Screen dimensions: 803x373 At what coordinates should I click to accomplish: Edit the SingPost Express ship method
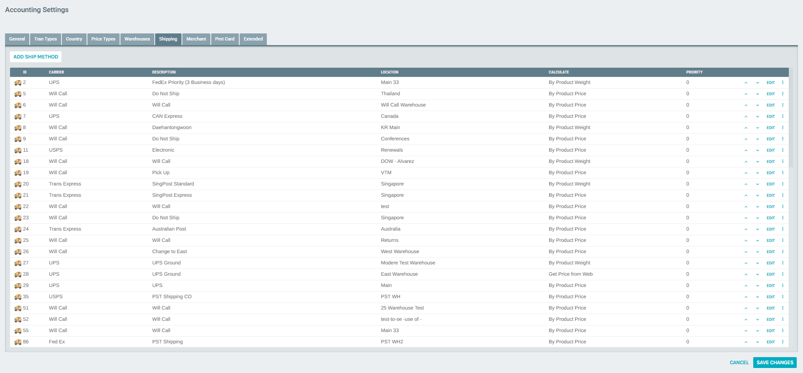(x=771, y=195)
